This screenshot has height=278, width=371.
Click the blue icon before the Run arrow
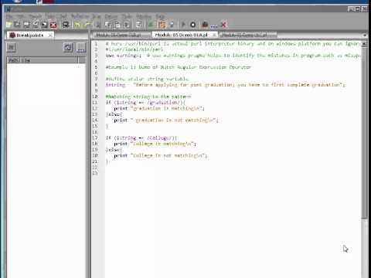pos(172,25)
